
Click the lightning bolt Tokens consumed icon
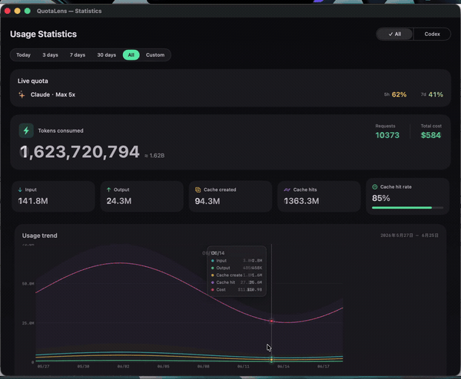click(26, 130)
